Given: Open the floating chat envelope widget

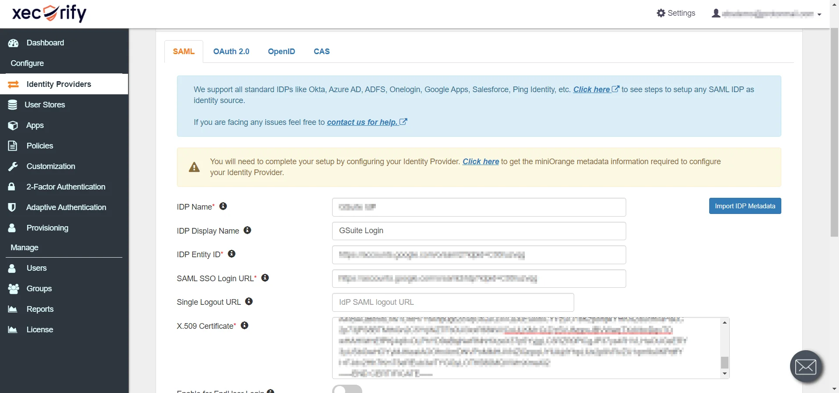Looking at the screenshot, I should (806, 366).
